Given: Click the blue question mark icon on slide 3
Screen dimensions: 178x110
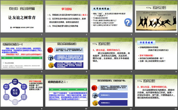Looking at the screenshot, I should tap(128, 22).
